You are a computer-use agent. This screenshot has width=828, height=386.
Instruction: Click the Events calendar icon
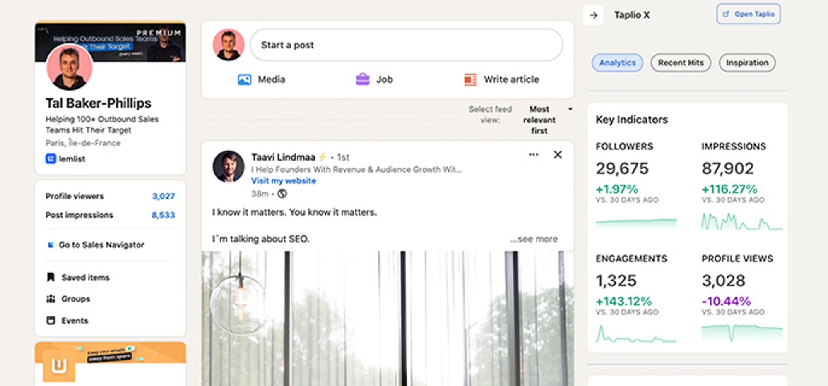[x=51, y=320]
